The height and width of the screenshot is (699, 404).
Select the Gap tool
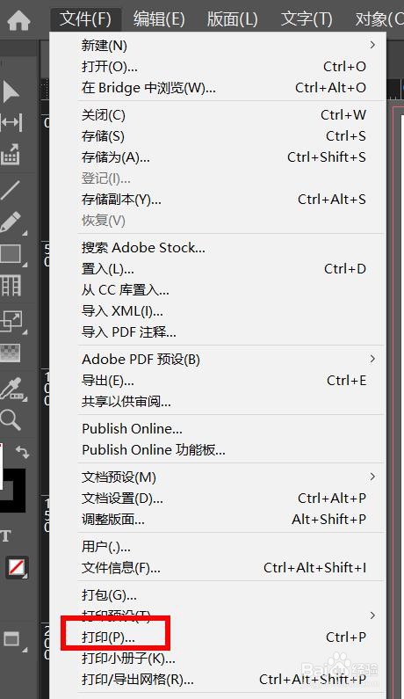pyautogui.click(x=11, y=122)
